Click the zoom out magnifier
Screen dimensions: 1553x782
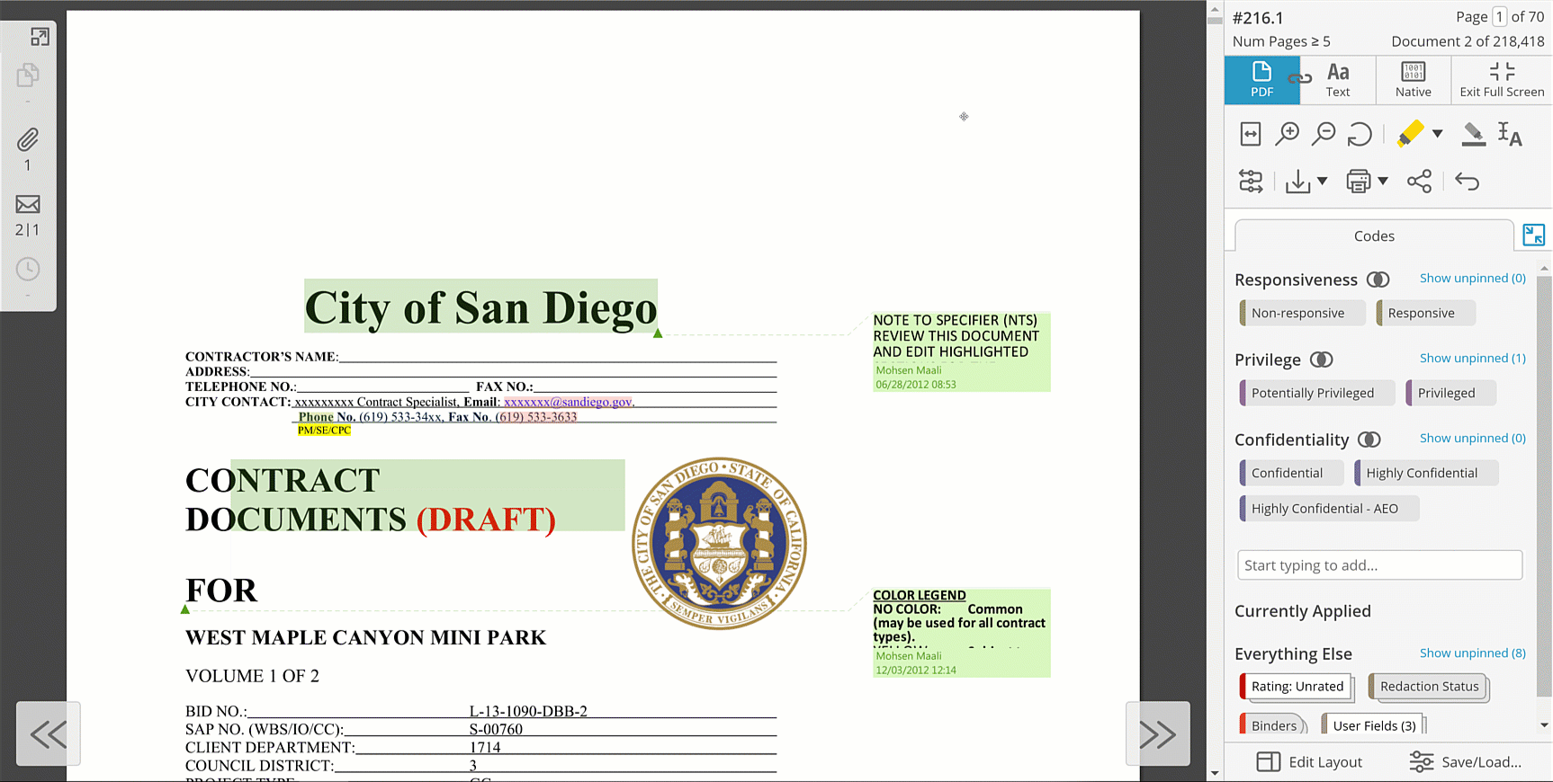[x=1324, y=134]
